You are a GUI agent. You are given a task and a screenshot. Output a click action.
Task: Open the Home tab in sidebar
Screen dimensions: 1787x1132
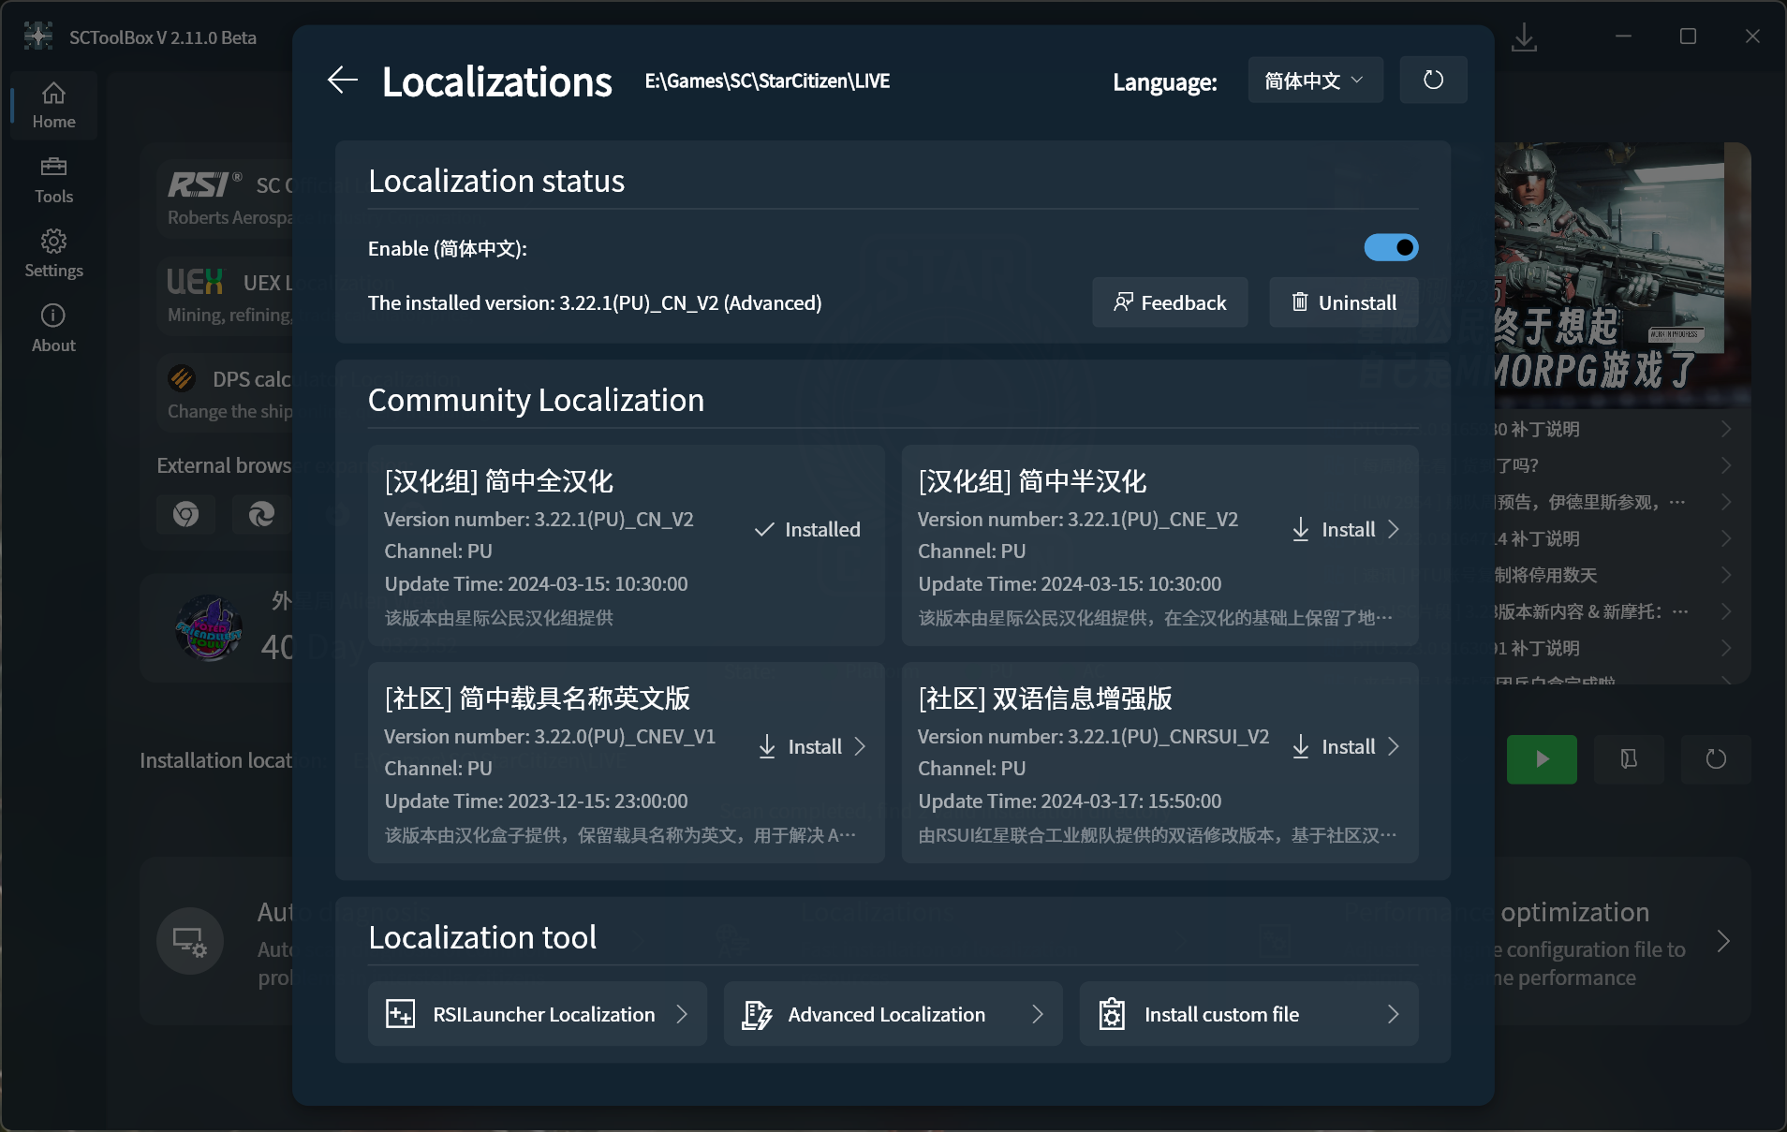[x=53, y=106]
